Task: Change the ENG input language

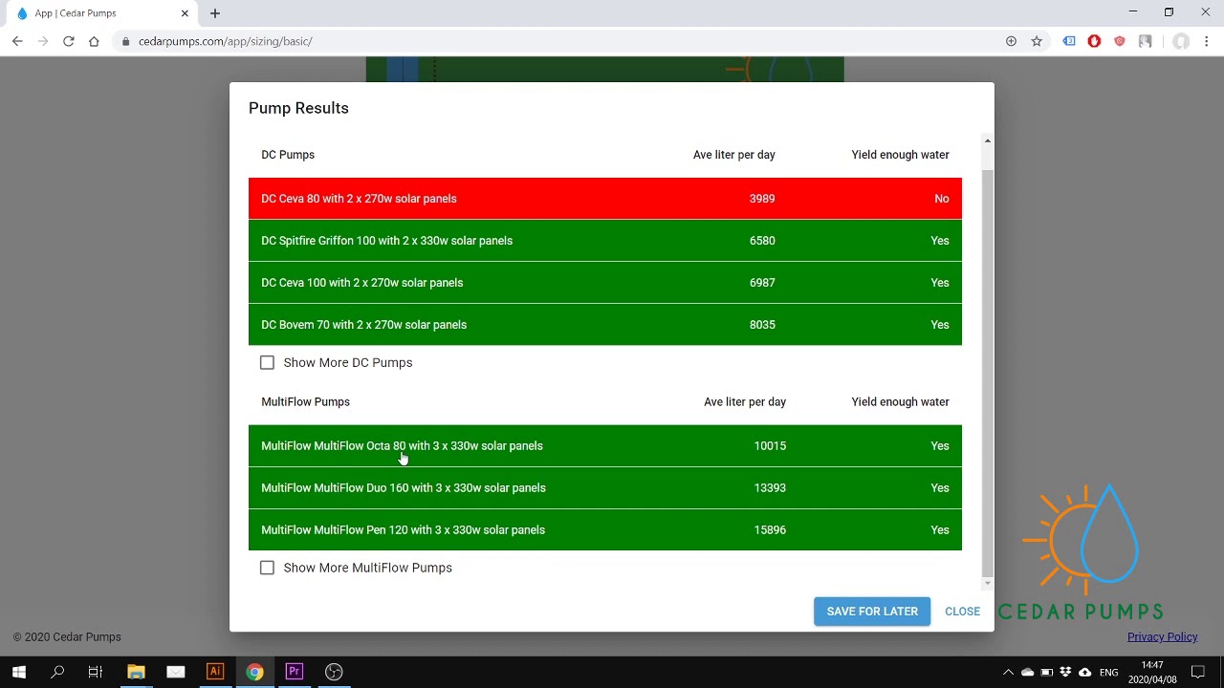Action: [1109, 673]
